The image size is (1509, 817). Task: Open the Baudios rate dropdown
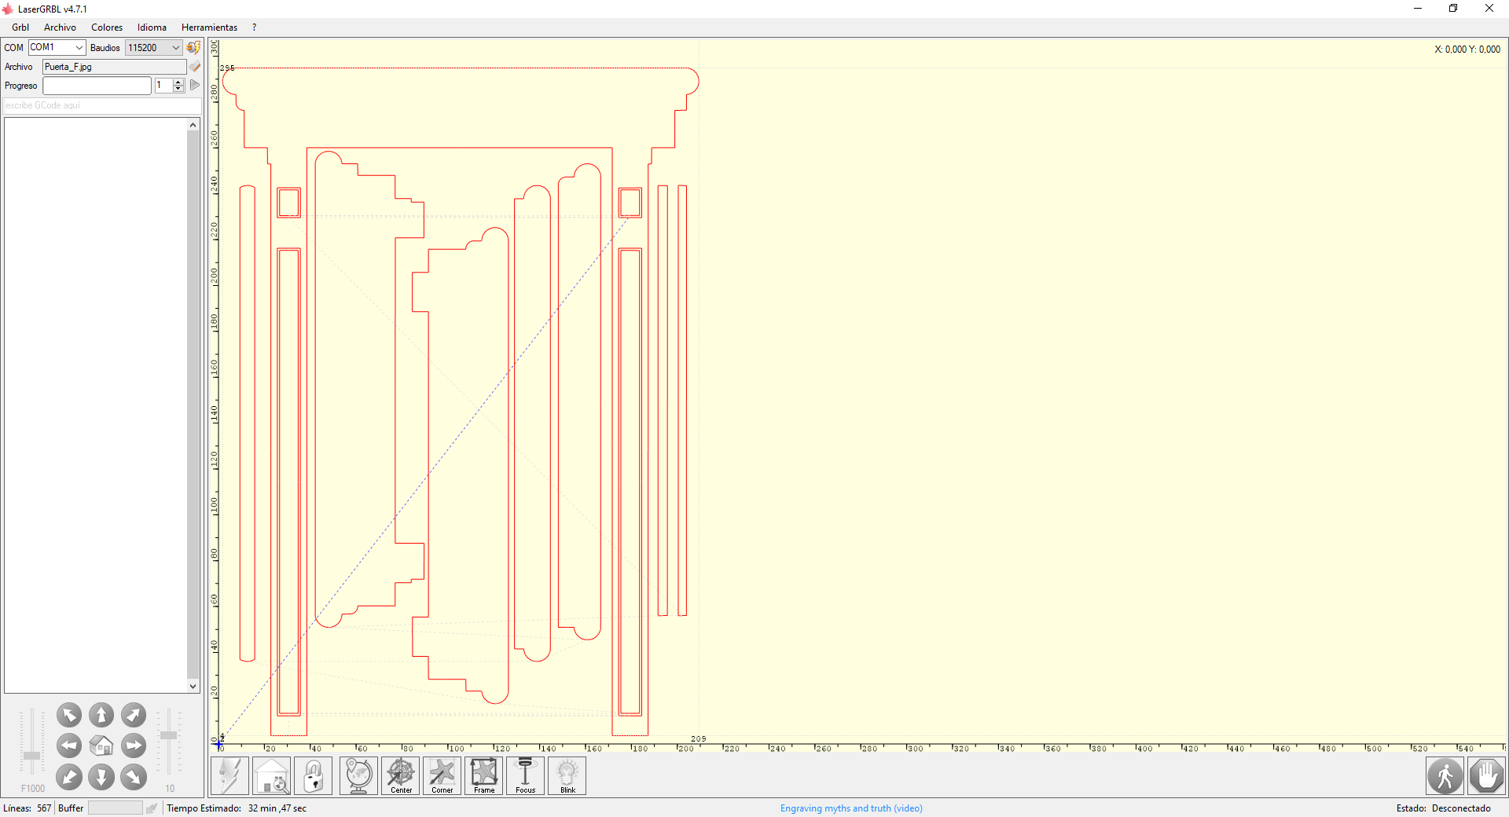point(174,47)
